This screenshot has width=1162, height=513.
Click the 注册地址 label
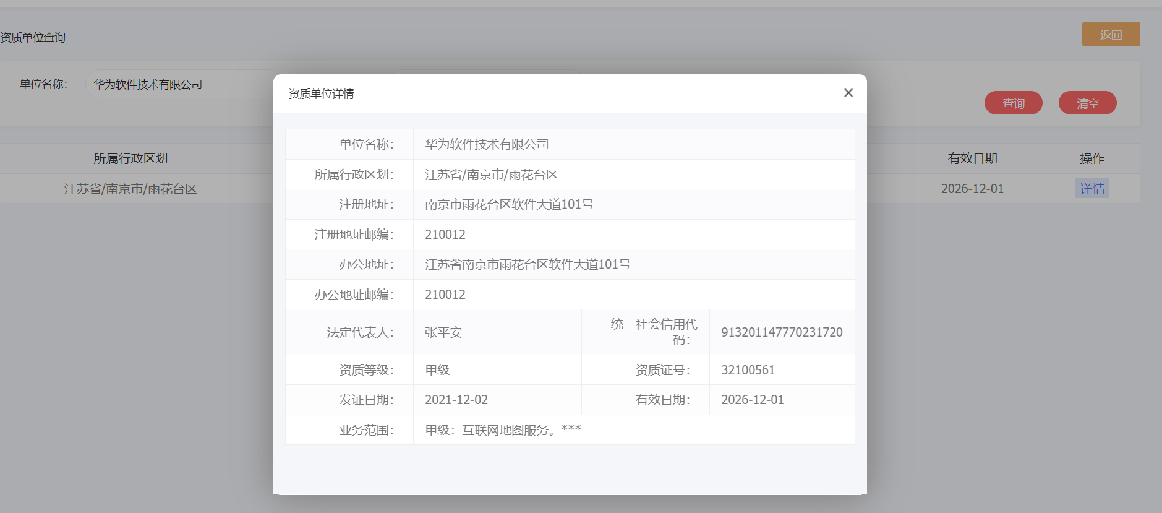(x=366, y=204)
